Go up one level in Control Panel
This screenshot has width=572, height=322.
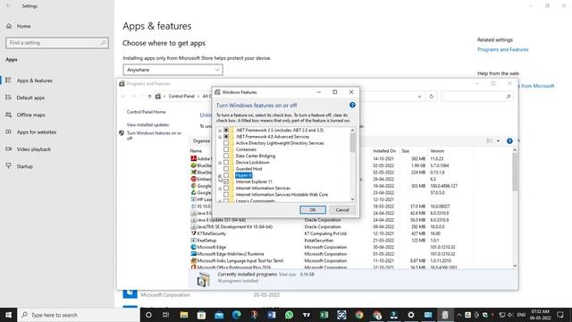pyautogui.click(x=149, y=97)
